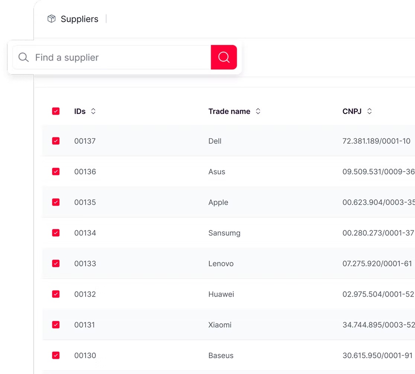Select ID 00136 cell

point(85,172)
